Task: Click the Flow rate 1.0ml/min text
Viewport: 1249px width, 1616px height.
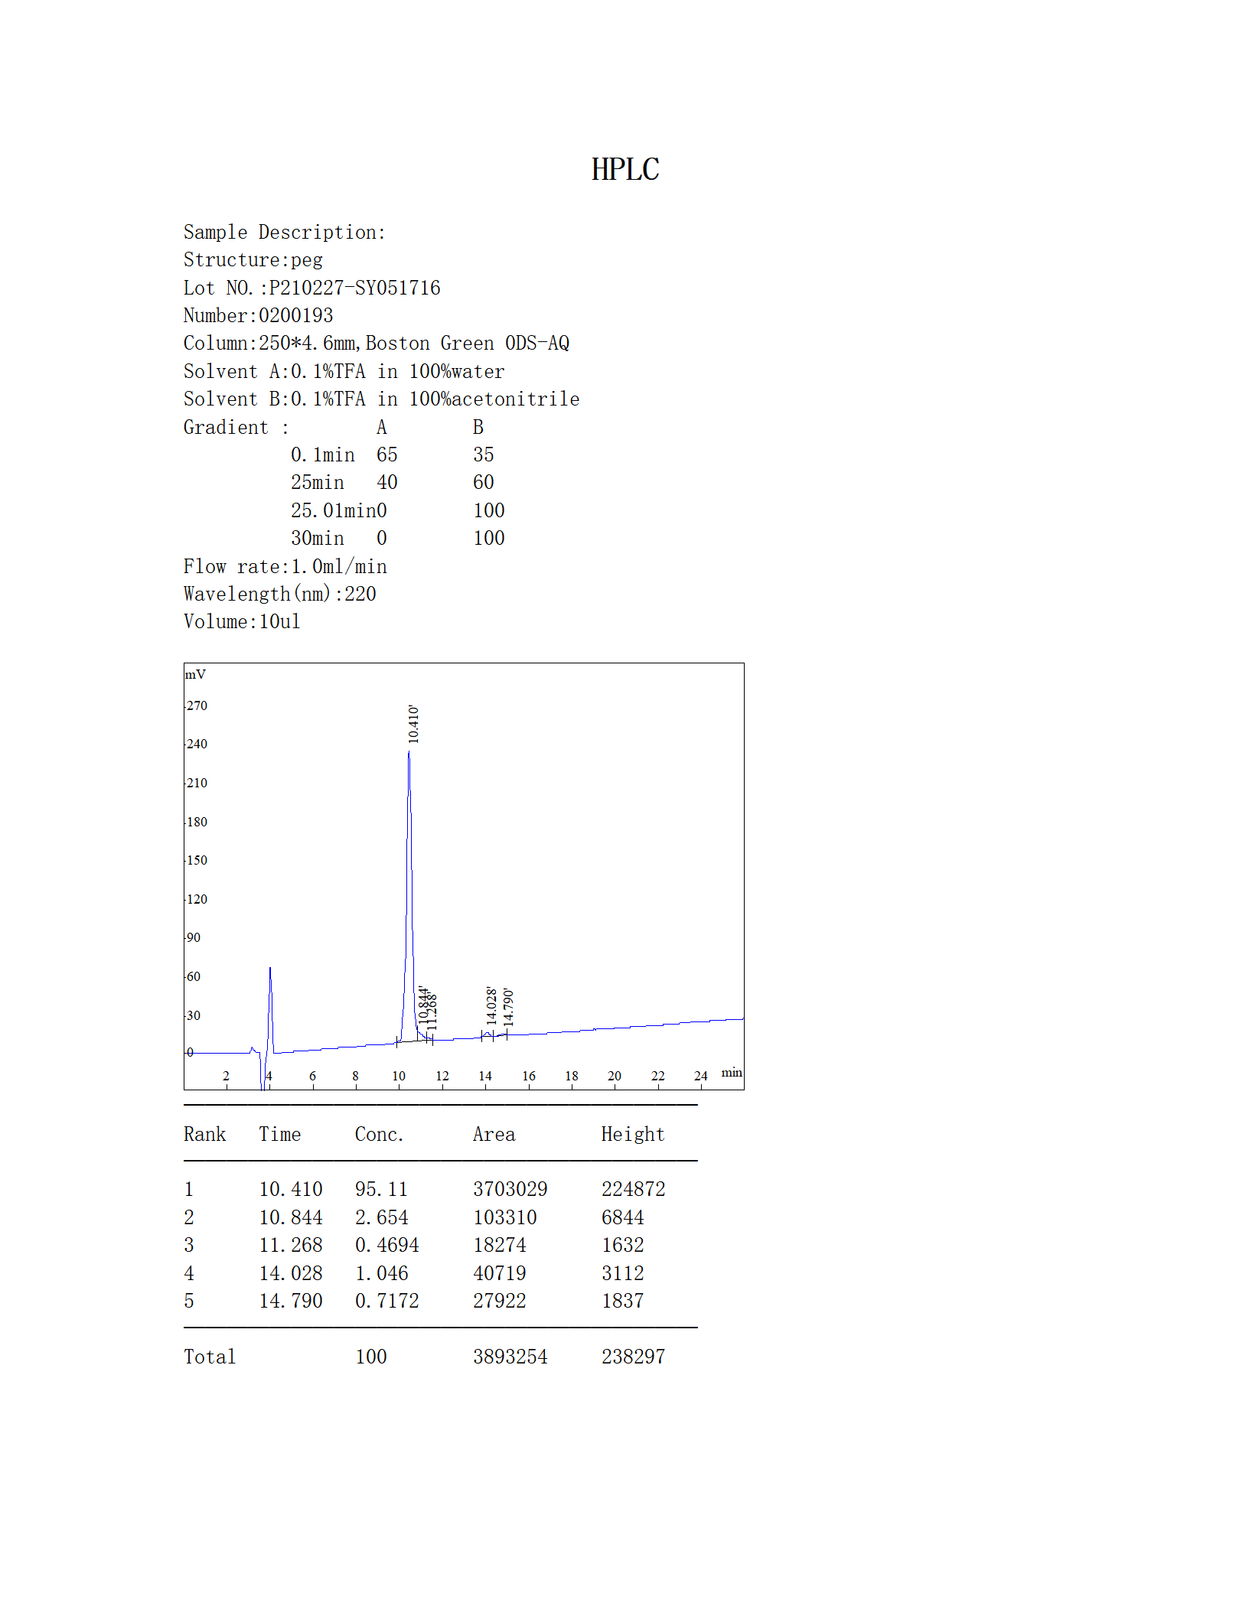Action: pos(285,566)
